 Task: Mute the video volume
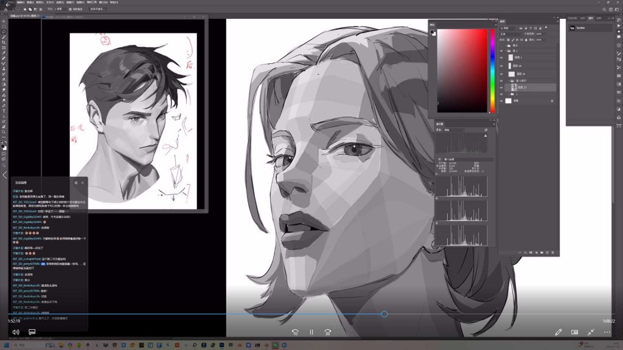16,332
